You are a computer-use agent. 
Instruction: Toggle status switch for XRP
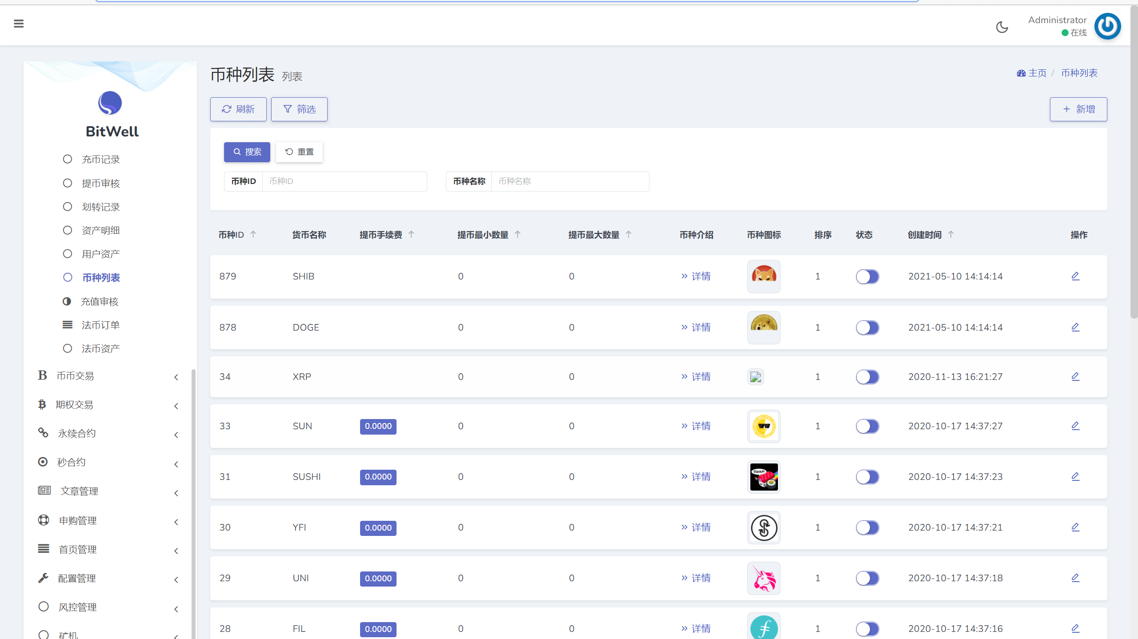pyautogui.click(x=867, y=377)
